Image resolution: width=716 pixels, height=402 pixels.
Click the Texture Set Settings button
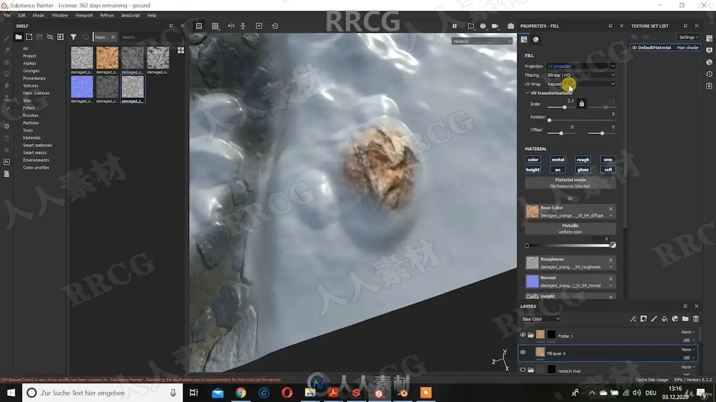coord(689,37)
